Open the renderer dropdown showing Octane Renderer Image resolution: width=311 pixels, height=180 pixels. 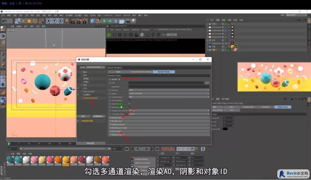95,67
